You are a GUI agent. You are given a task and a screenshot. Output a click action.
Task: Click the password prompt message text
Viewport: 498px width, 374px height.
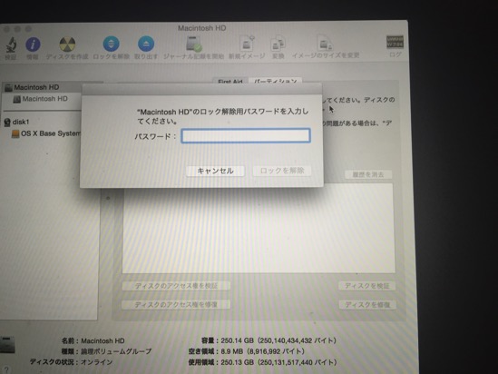tap(222, 116)
